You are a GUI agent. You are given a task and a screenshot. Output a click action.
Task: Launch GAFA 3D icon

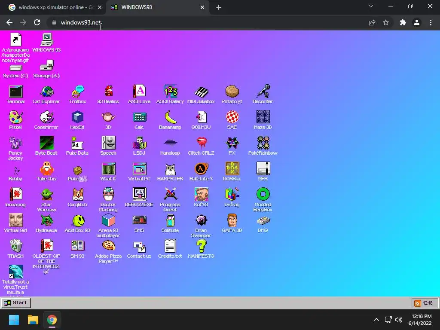click(x=232, y=223)
